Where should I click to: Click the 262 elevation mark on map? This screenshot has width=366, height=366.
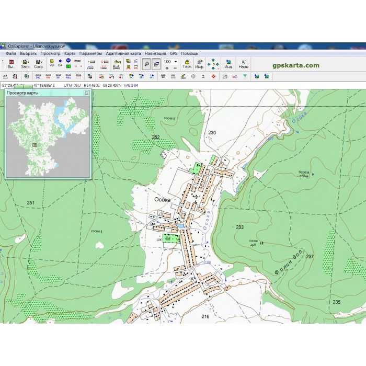pos(156,137)
